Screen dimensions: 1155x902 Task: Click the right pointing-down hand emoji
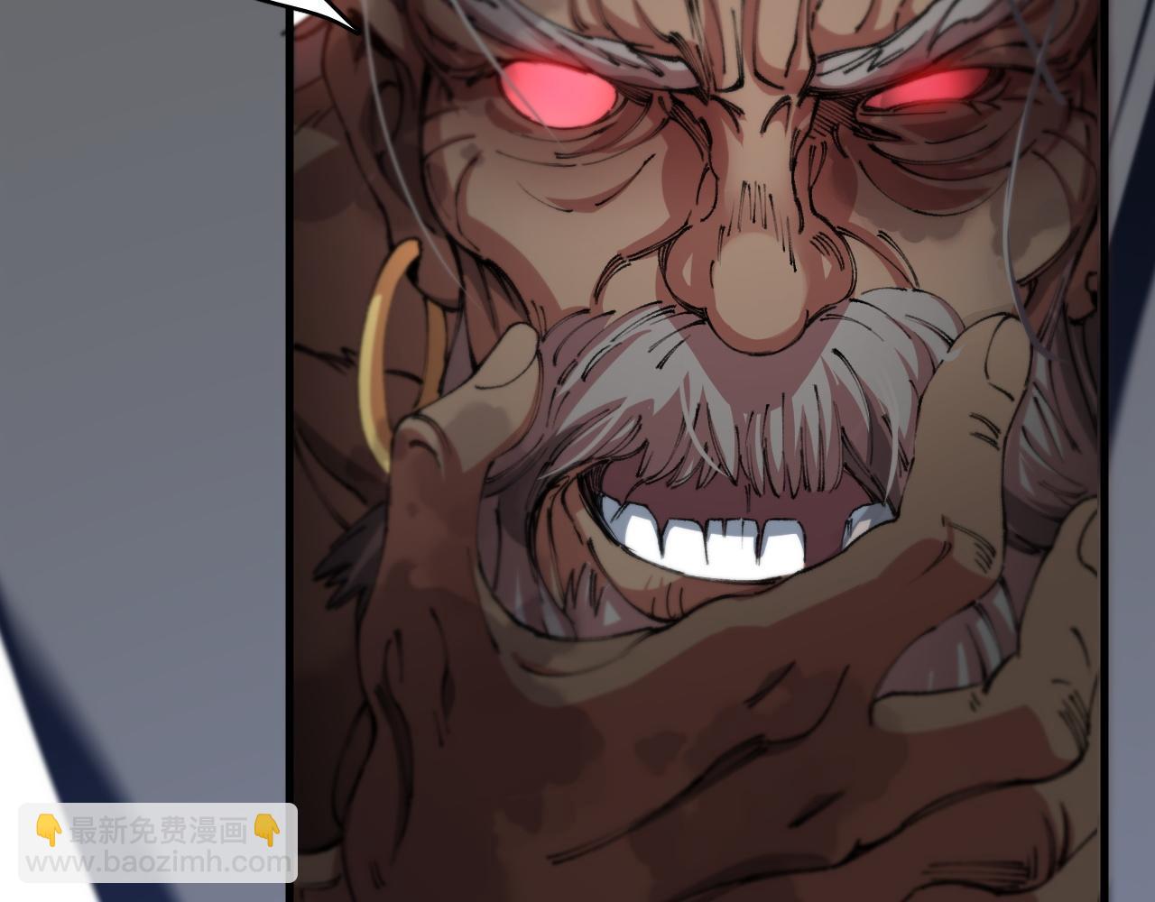coord(268,830)
